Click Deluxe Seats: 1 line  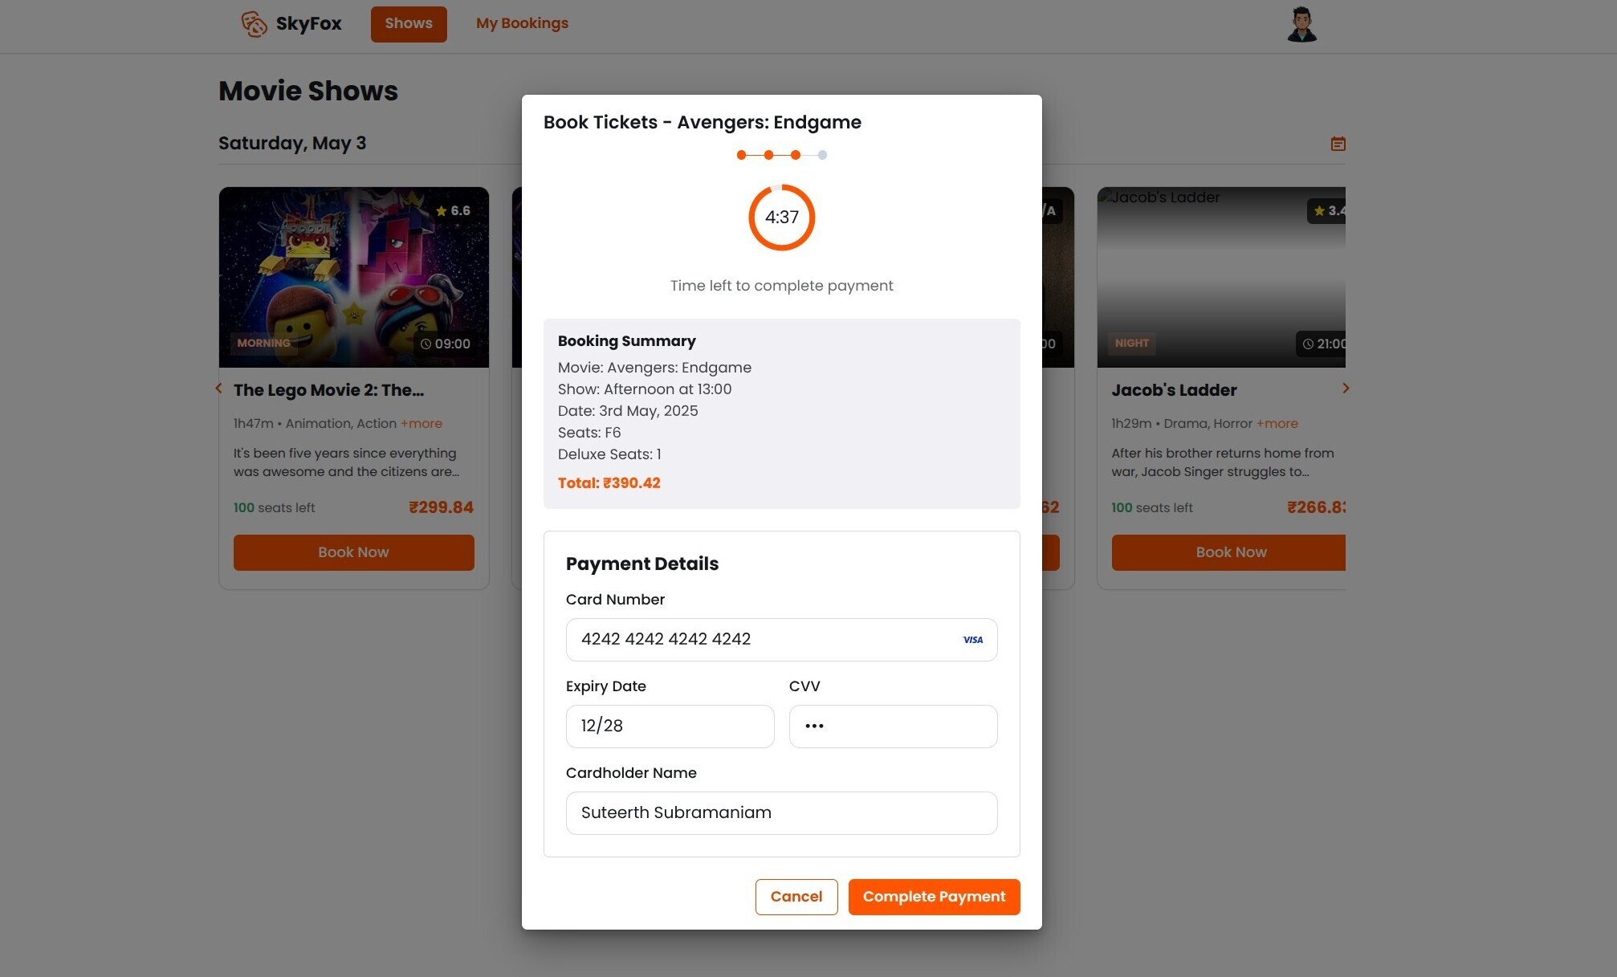coord(609,454)
